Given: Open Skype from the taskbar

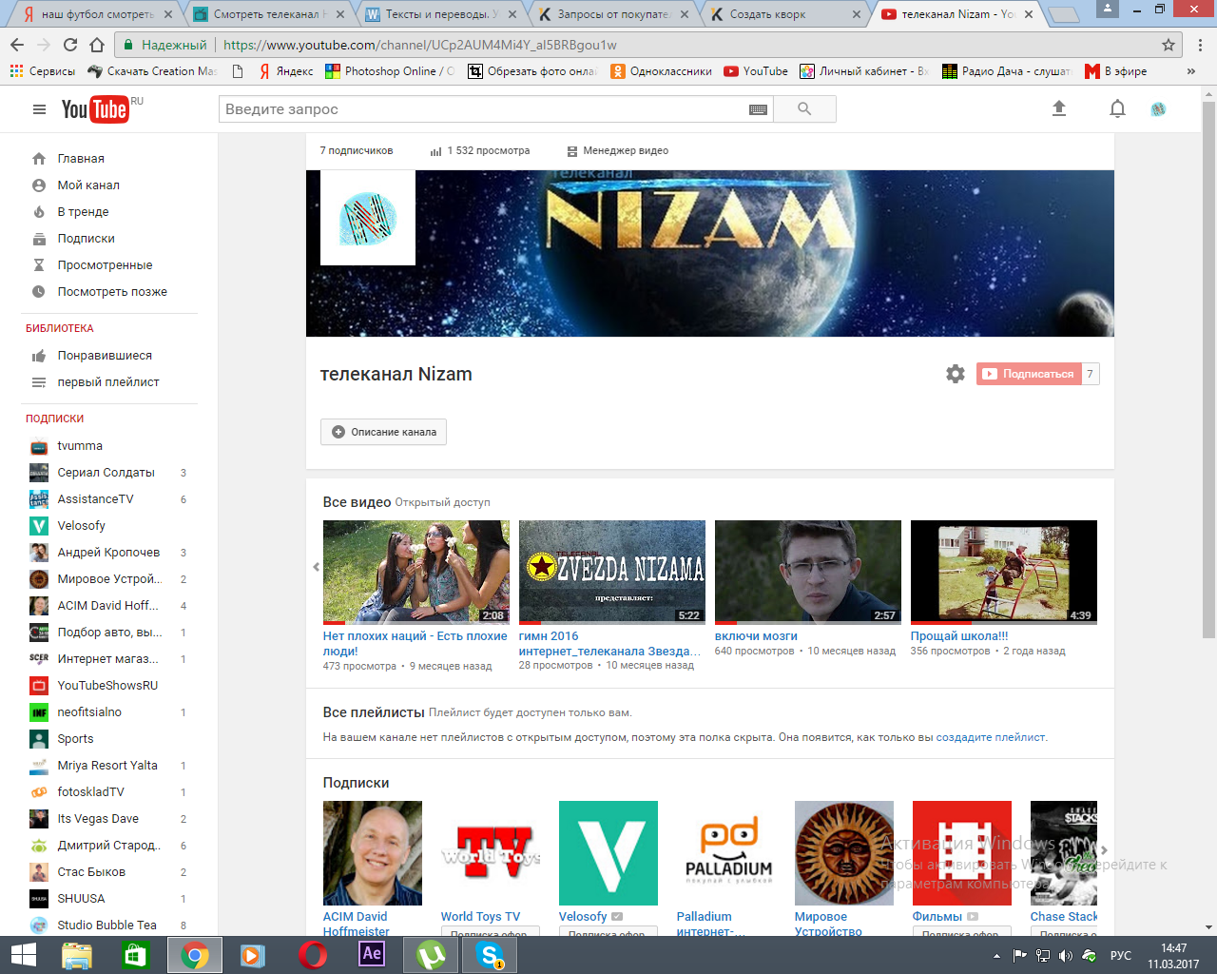Looking at the screenshot, I should (490, 955).
